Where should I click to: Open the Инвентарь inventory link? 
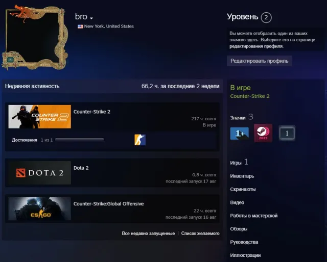click(x=242, y=176)
